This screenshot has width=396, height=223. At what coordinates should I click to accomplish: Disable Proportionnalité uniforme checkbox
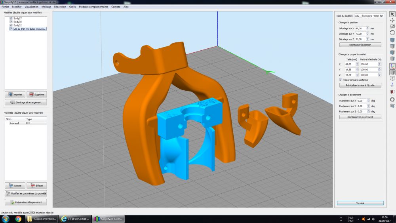[341, 80]
